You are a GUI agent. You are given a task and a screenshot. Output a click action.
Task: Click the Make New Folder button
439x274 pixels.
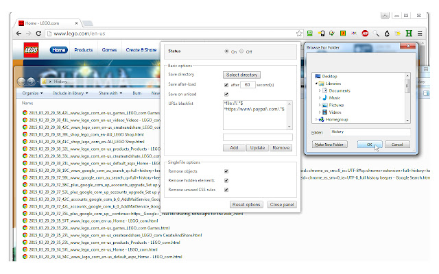tap(329, 145)
